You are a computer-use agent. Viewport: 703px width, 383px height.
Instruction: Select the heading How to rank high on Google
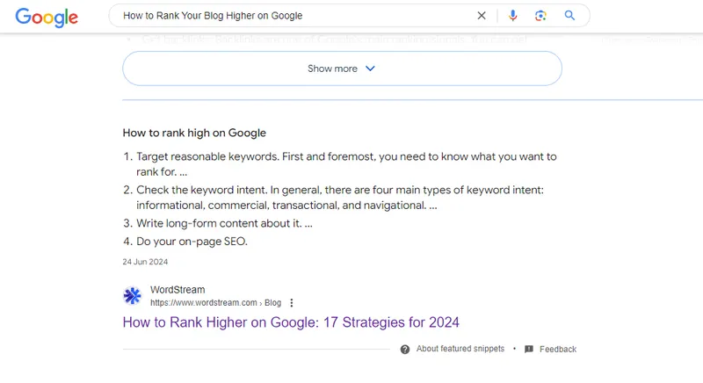(x=194, y=133)
